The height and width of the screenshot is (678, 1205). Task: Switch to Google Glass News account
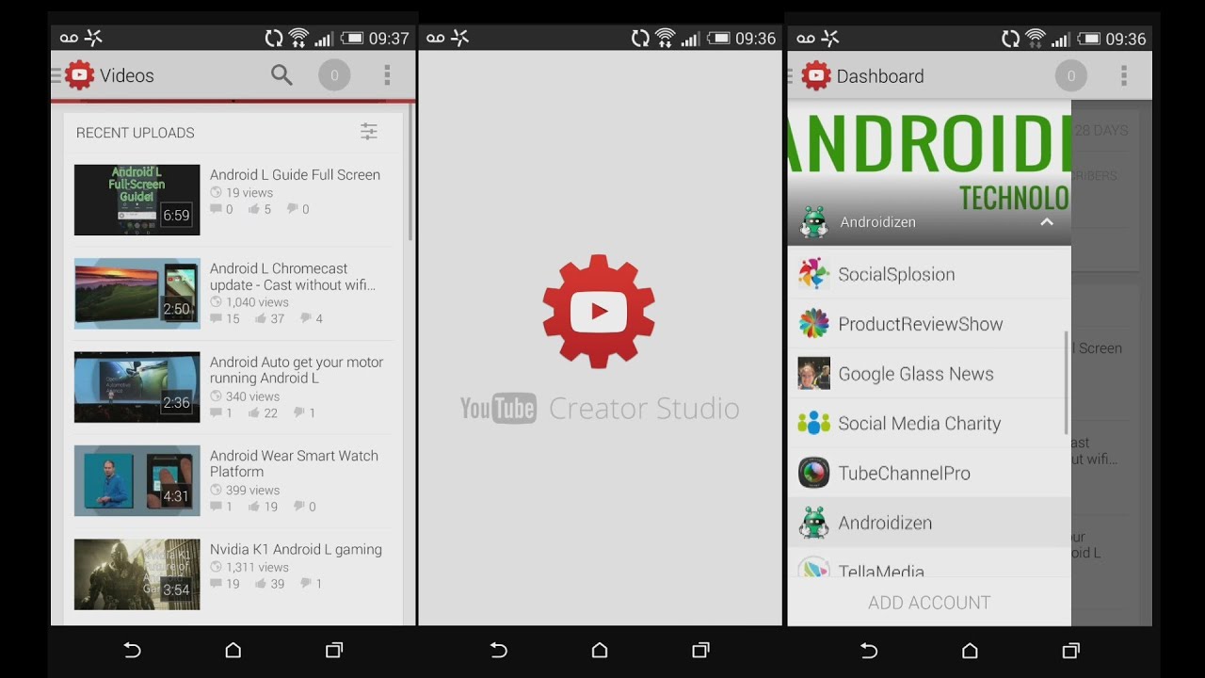coord(929,374)
